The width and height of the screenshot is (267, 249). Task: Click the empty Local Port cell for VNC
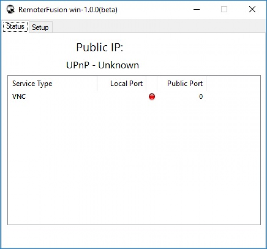122,96
